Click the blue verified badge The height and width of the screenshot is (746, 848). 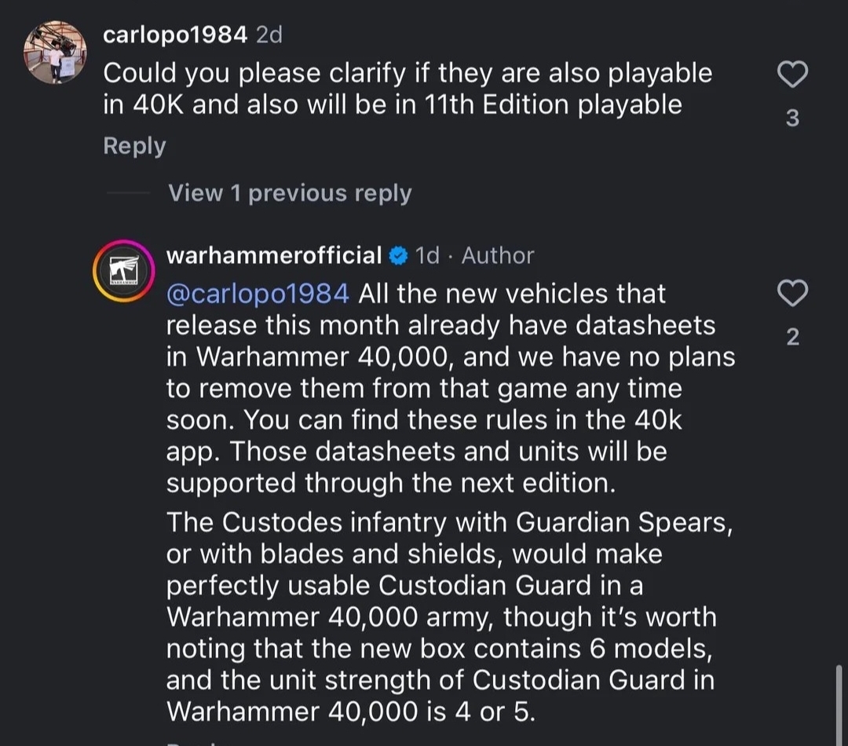click(399, 256)
